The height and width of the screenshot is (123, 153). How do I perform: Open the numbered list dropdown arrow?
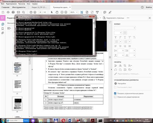130,42
